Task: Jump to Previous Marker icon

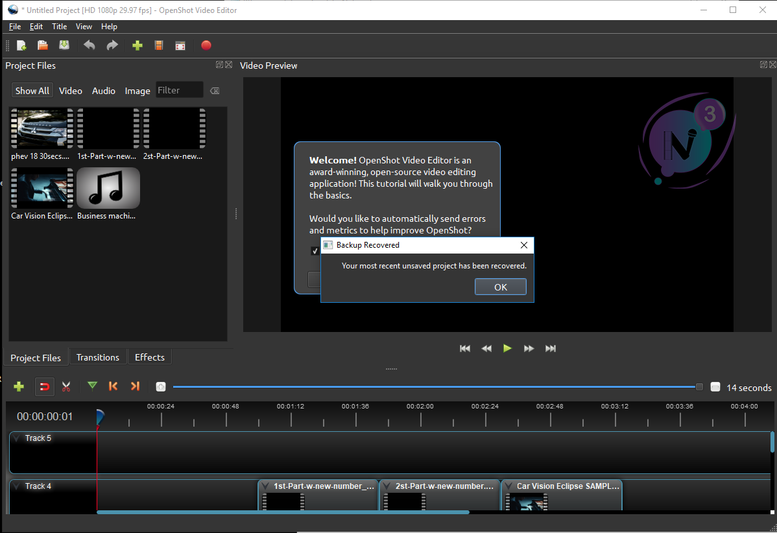Action: (x=113, y=386)
